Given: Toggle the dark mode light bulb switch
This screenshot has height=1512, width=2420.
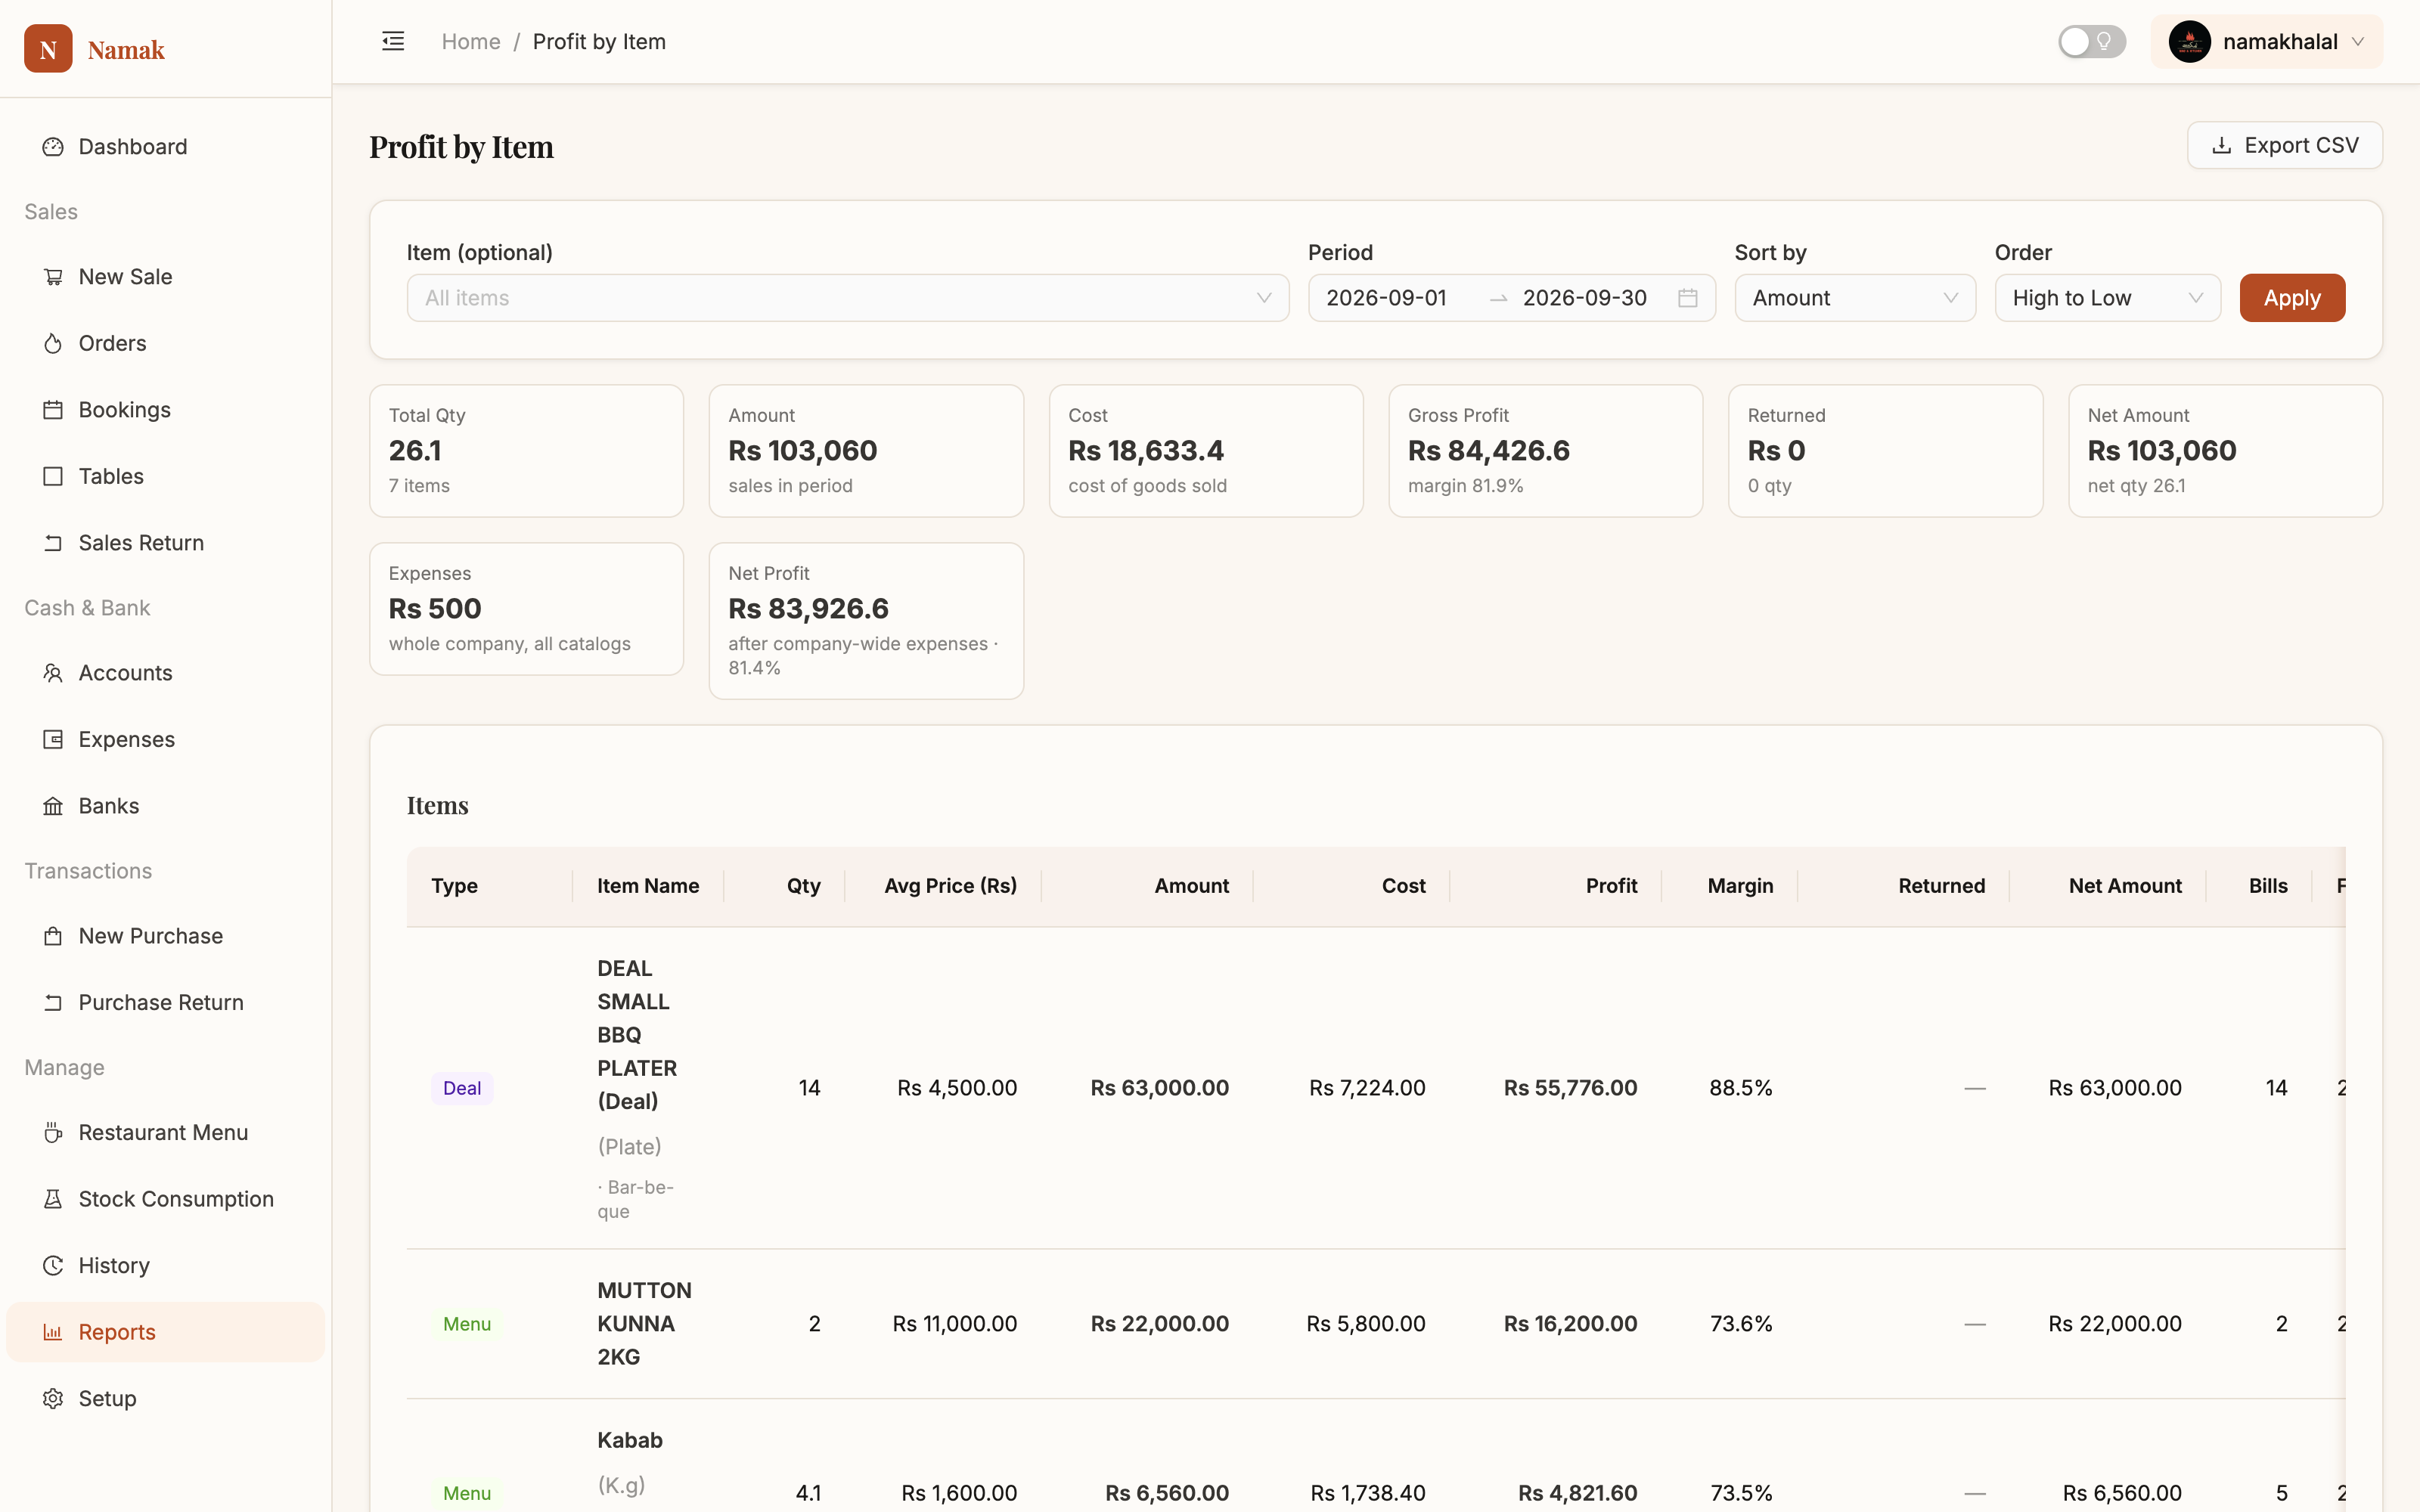Looking at the screenshot, I should pos(2091,41).
